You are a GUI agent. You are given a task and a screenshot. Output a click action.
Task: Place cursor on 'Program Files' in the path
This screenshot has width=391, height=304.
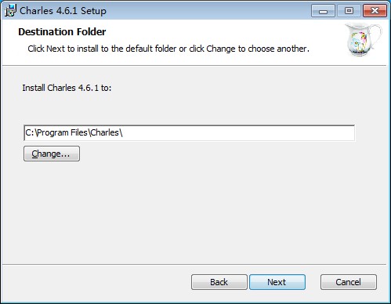click(x=62, y=132)
